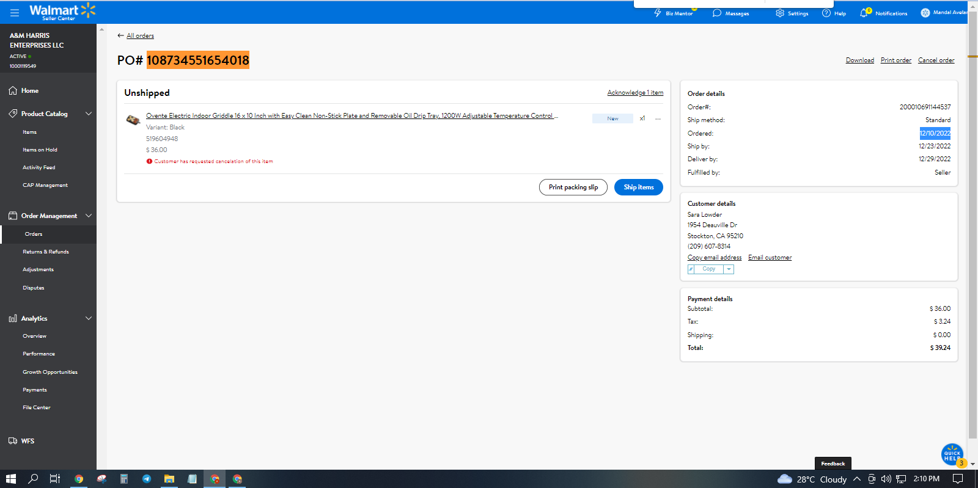
Task: Click the Print order link
Action: pos(896,60)
